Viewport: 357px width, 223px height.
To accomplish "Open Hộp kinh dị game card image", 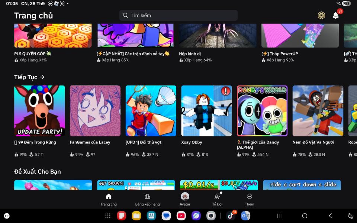I will (x=218, y=36).
